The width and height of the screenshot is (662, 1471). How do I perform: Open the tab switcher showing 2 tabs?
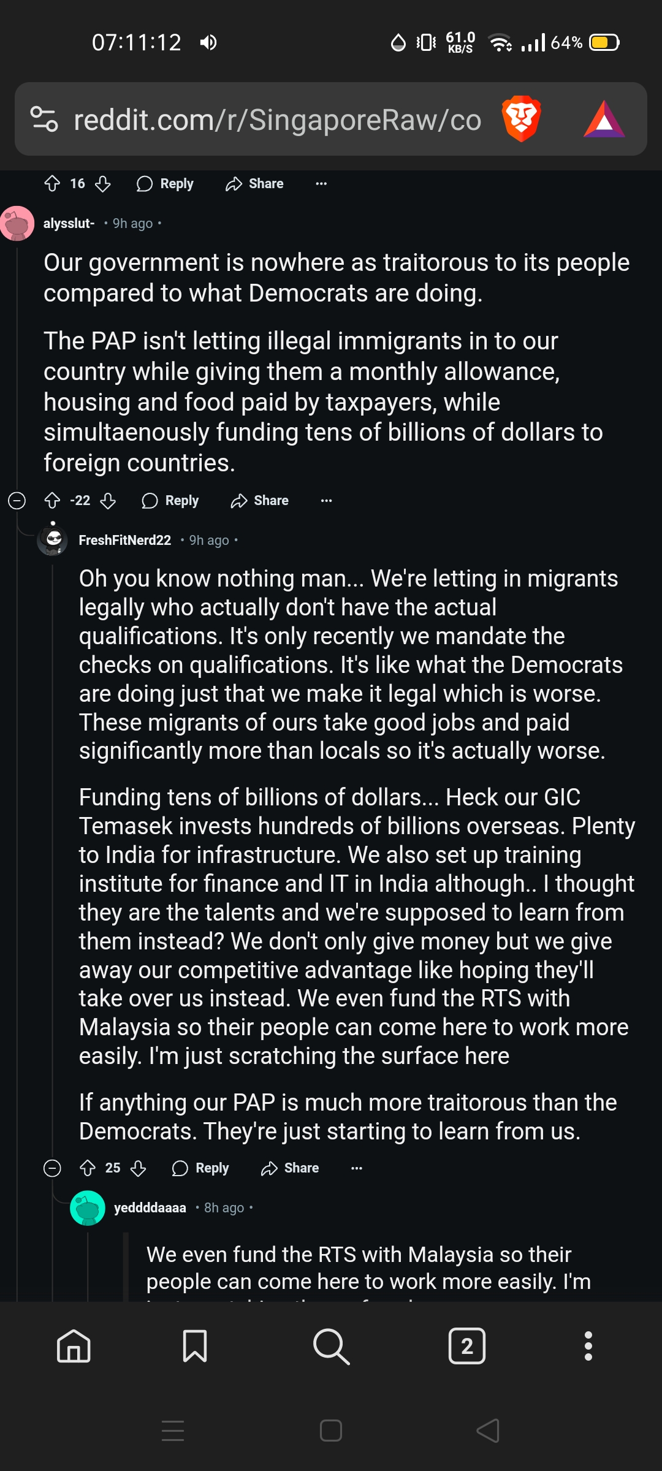tap(466, 1347)
